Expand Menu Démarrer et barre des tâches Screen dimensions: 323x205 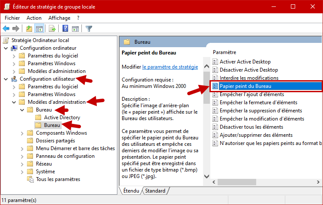pyautogui.click(x=22, y=149)
